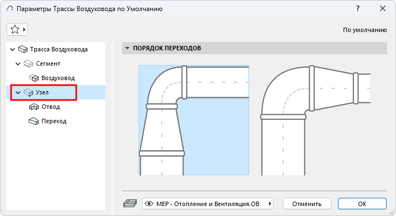396x216 pixels.
Task: Collapse the Сегмент tree node
Action: (18, 64)
